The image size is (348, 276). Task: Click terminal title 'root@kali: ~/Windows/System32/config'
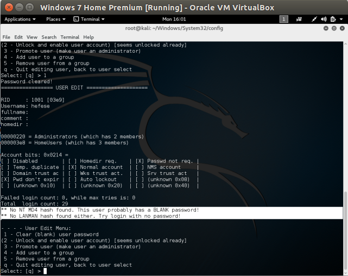point(174,28)
